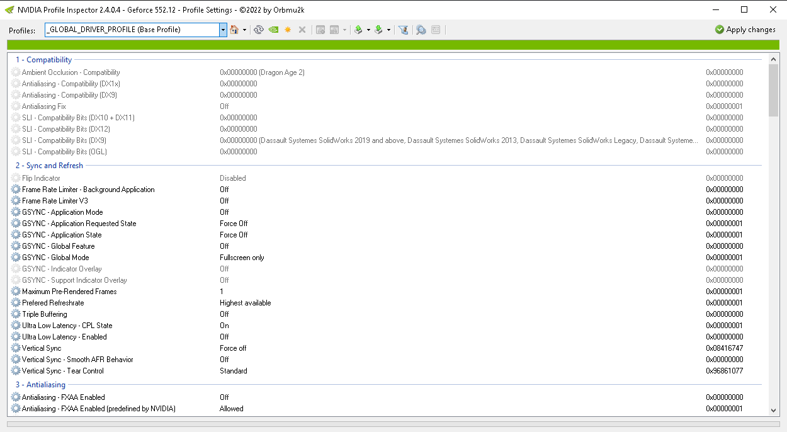This screenshot has height=432, width=787.
Task: Click the settings list vertical scrollbar thumb
Action: tap(774, 90)
